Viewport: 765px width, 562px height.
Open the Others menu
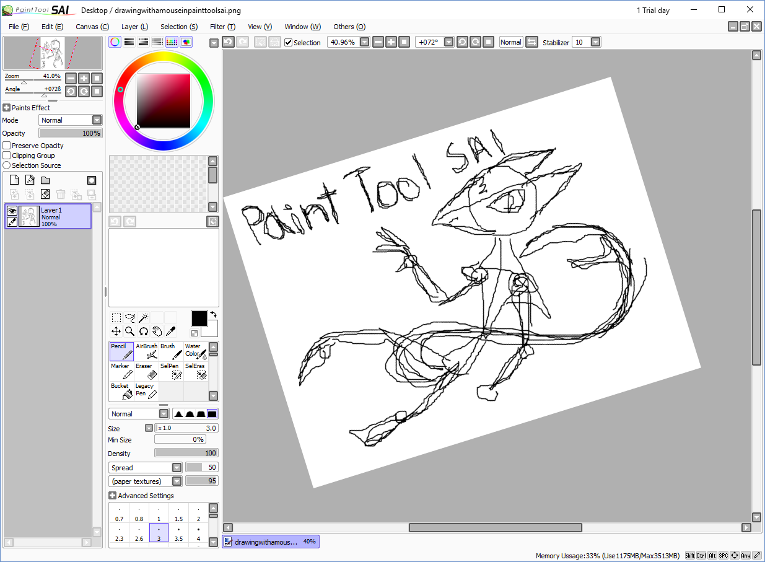click(x=349, y=27)
